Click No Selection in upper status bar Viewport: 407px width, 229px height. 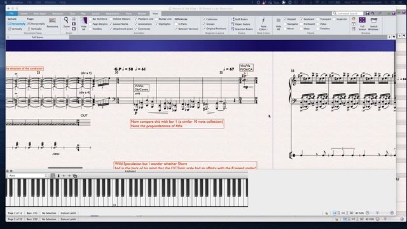(49, 213)
